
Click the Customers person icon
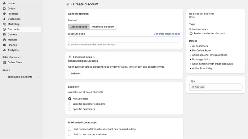(4, 19)
